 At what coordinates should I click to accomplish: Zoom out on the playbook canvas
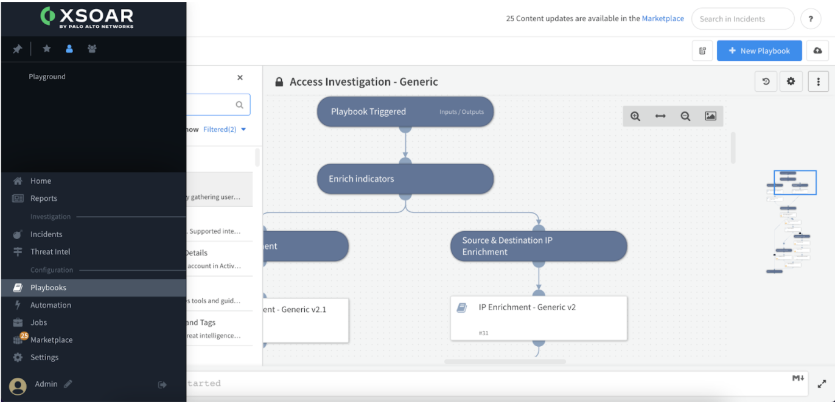685,116
